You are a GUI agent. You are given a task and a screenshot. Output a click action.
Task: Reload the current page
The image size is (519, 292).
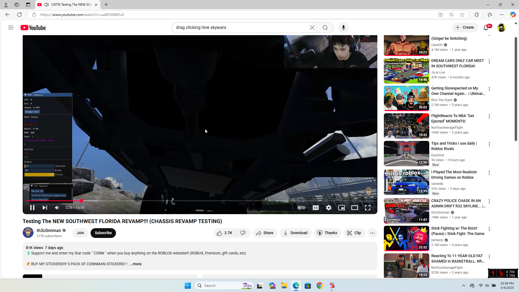(x=19, y=15)
